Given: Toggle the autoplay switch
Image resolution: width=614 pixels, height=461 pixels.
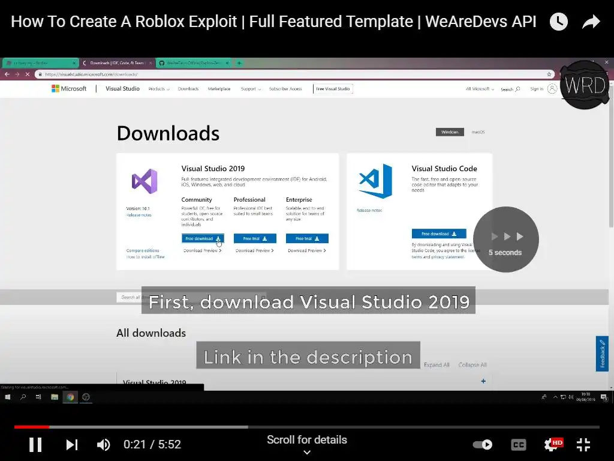Looking at the screenshot, I should pos(483,445).
